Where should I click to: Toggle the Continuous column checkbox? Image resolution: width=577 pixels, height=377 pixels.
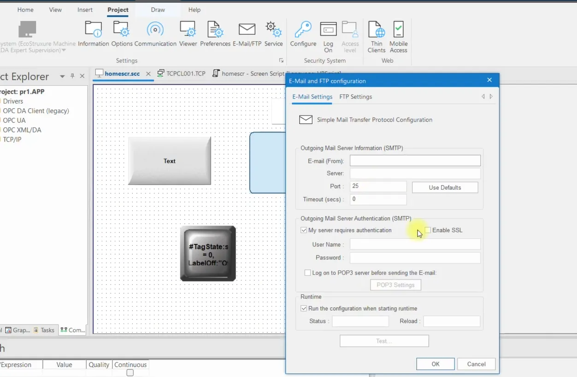(x=130, y=373)
